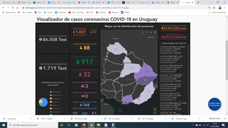Click the Mostrar todo downloads button
The width and height of the screenshot is (228, 128).
[x=215, y=119]
